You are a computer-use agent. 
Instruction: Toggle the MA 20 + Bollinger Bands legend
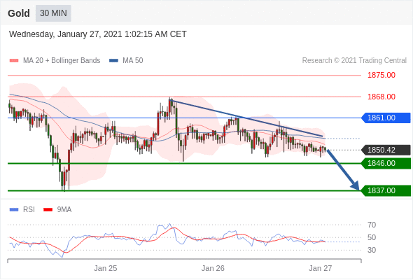(55, 61)
